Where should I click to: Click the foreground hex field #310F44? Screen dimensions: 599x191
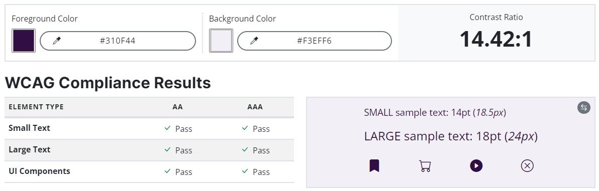[118, 41]
